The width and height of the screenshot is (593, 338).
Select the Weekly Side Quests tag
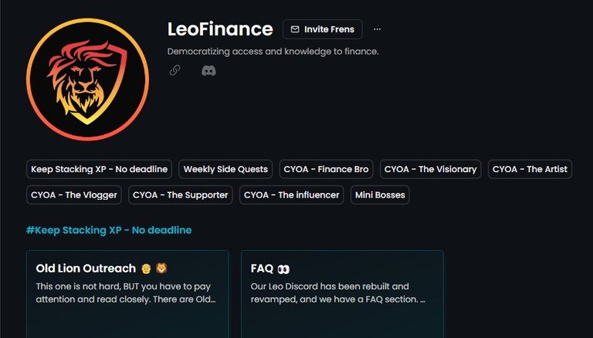click(225, 169)
